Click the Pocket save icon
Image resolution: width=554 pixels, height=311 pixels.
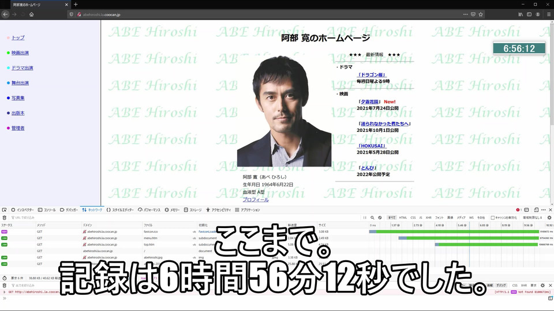tap(473, 14)
